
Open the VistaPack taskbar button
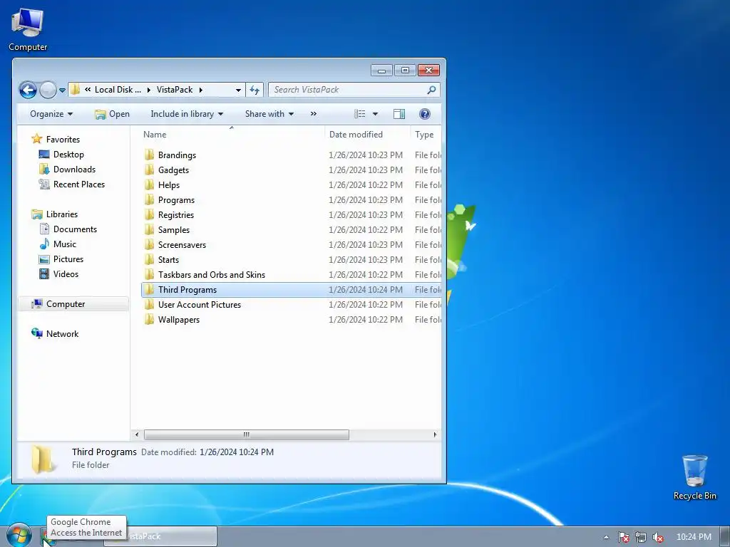pyautogui.click(x=160, y=536)
